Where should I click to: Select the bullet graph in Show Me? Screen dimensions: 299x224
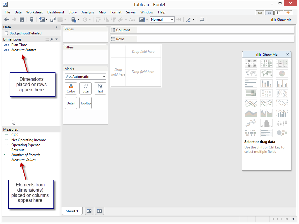[x=266, y=133]
